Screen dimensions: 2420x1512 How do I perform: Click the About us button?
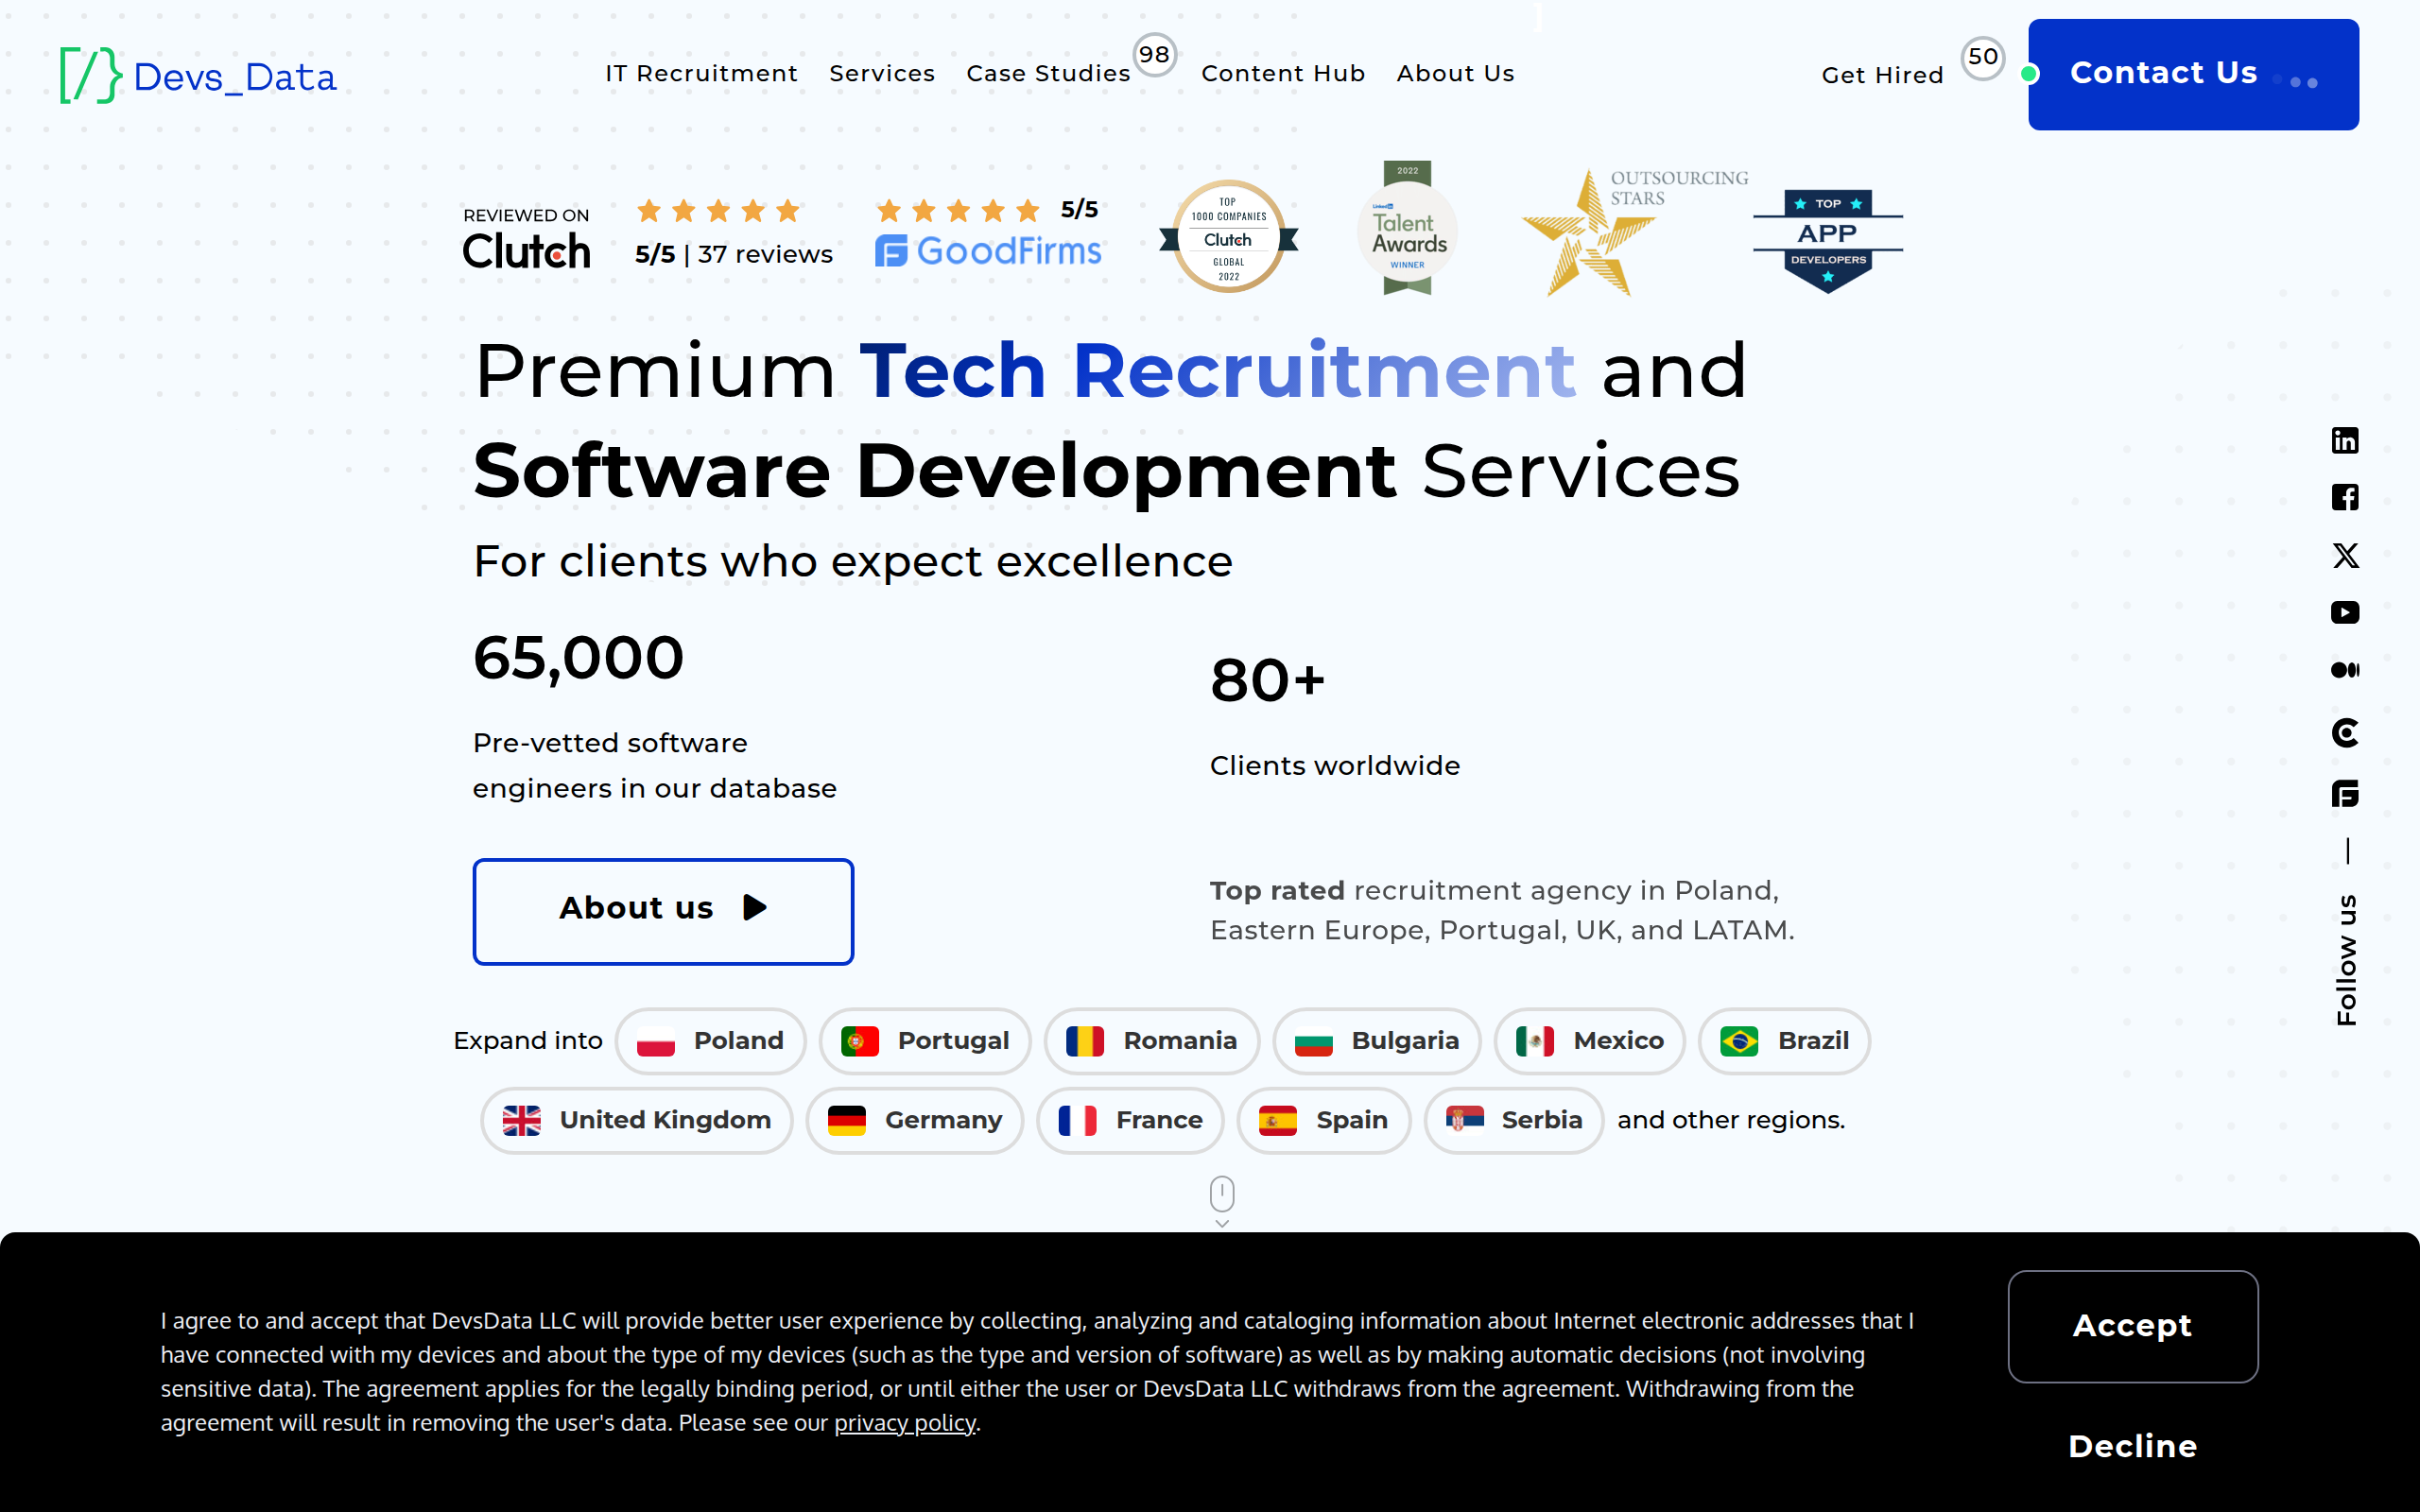662,910
